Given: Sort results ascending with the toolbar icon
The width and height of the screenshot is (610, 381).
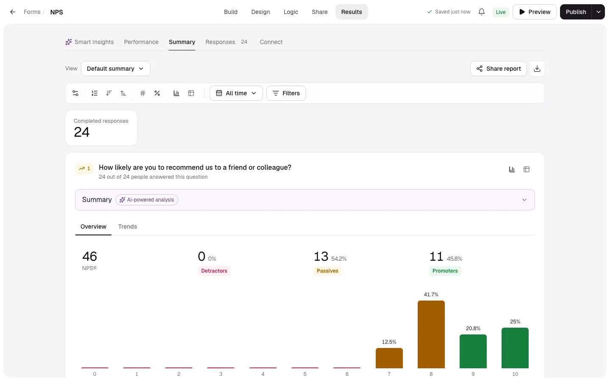Looking at the screenshot, I should [x=123, y=93].
